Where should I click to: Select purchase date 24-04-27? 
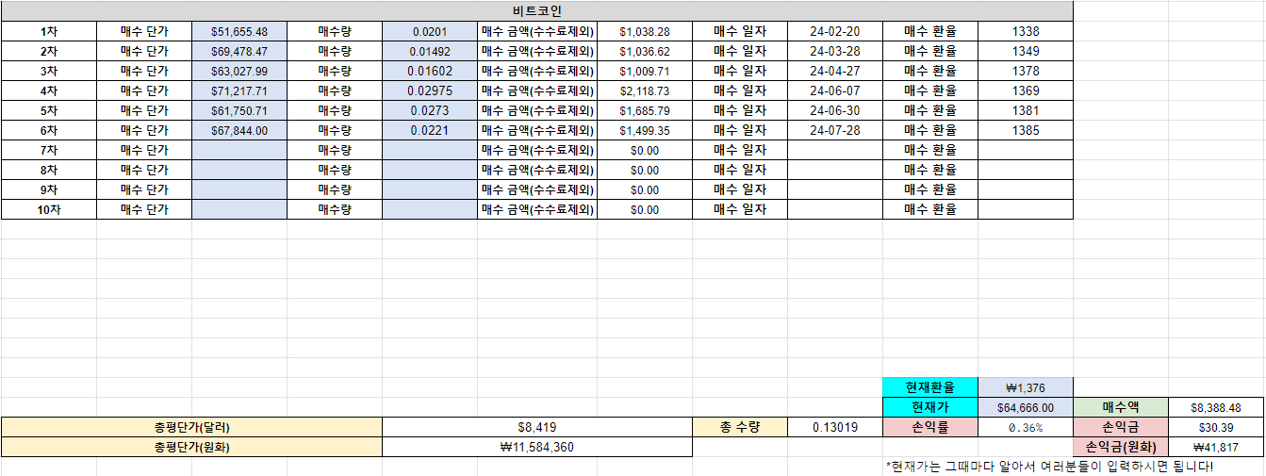pyautogui.click(x=835, y=71)
